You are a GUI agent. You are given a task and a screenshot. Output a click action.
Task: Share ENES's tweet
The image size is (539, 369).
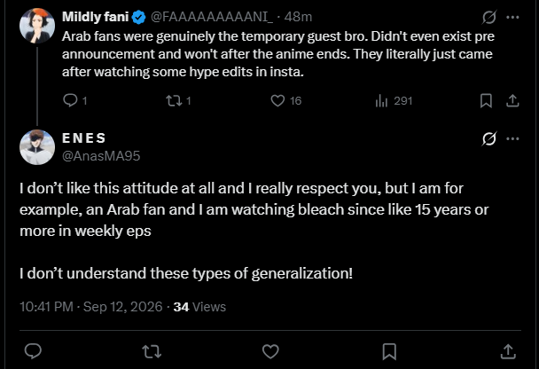point(508,351)
